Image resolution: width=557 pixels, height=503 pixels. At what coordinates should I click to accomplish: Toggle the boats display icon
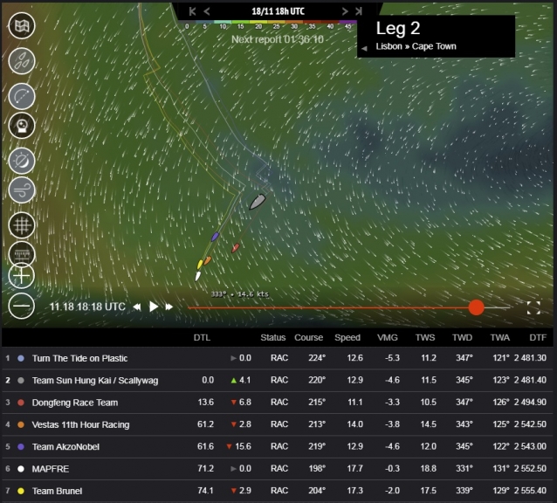22,61
